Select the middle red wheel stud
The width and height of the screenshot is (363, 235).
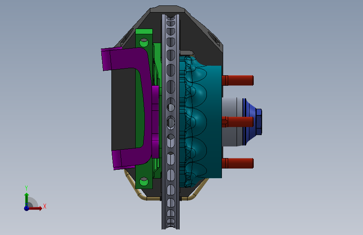(238, 122)
